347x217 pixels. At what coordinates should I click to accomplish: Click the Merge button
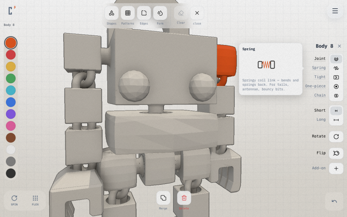163,198
